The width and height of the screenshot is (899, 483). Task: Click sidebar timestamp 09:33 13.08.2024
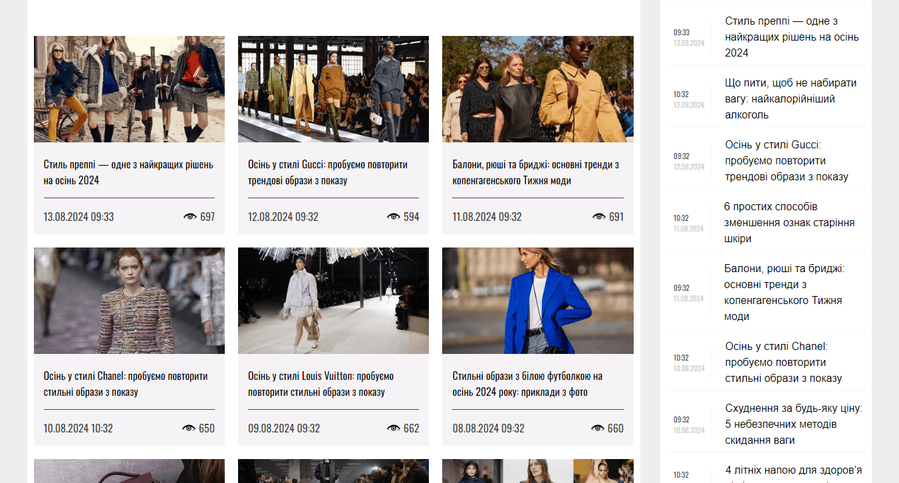(688, 37)
